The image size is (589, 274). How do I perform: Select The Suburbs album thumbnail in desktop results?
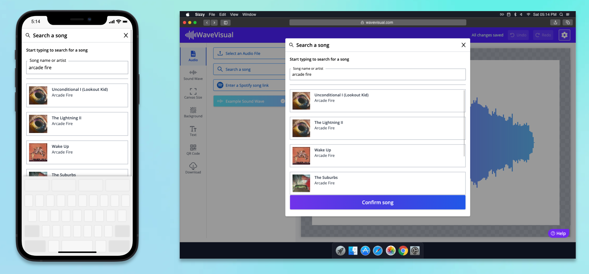point(301,183)
